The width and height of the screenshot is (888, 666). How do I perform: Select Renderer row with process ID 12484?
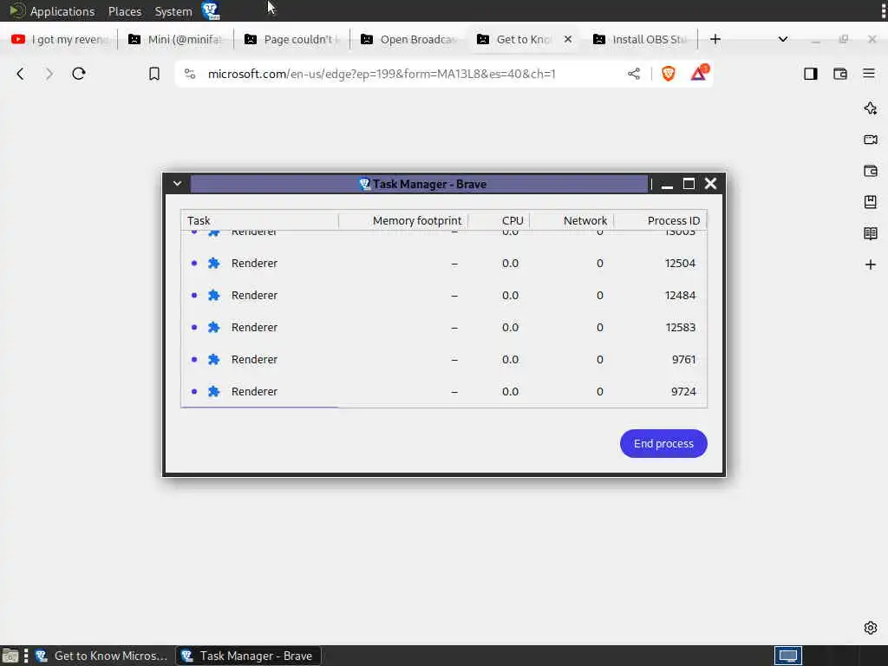444,295
